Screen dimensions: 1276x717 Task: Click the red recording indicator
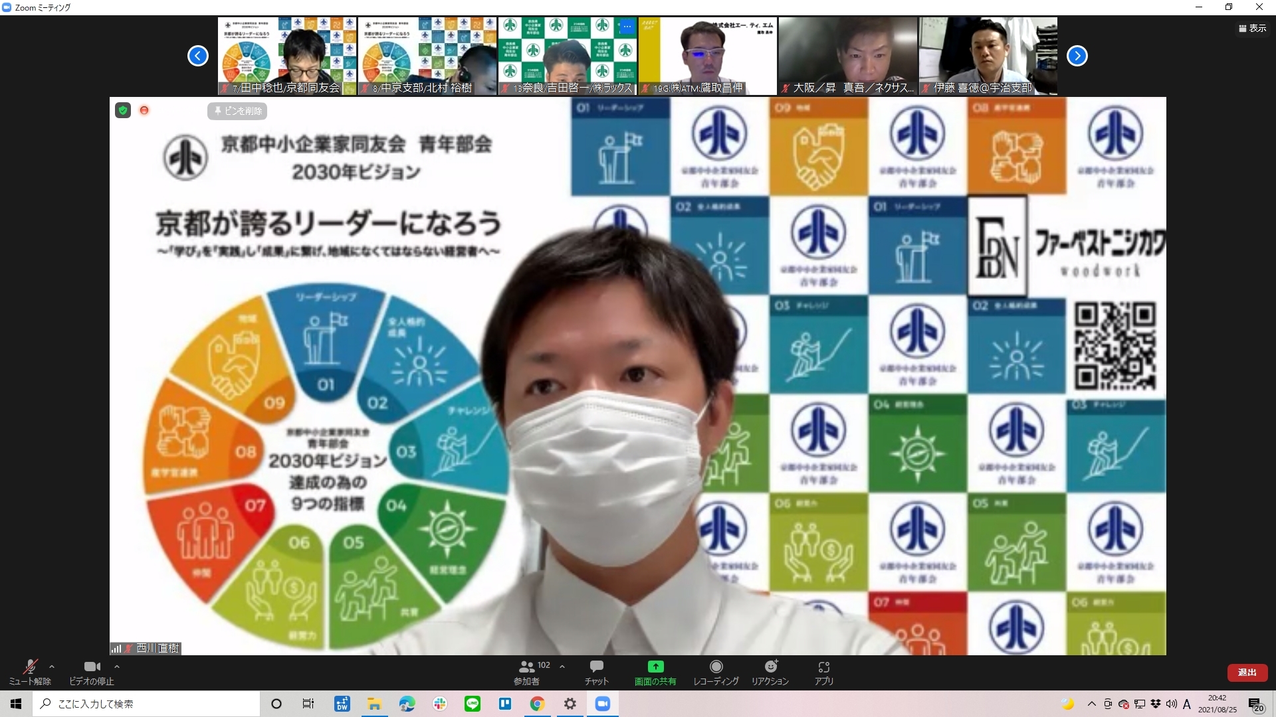(x=144, y=110)
